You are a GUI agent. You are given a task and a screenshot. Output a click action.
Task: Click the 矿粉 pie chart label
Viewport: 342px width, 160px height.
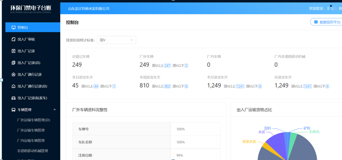(x=307, y=128)
